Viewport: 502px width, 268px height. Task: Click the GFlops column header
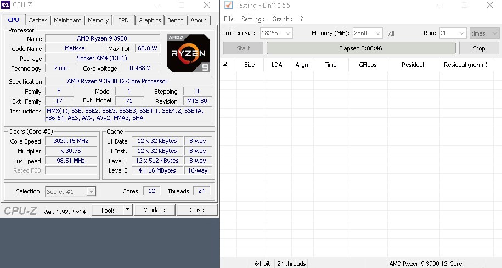[368, 65]
